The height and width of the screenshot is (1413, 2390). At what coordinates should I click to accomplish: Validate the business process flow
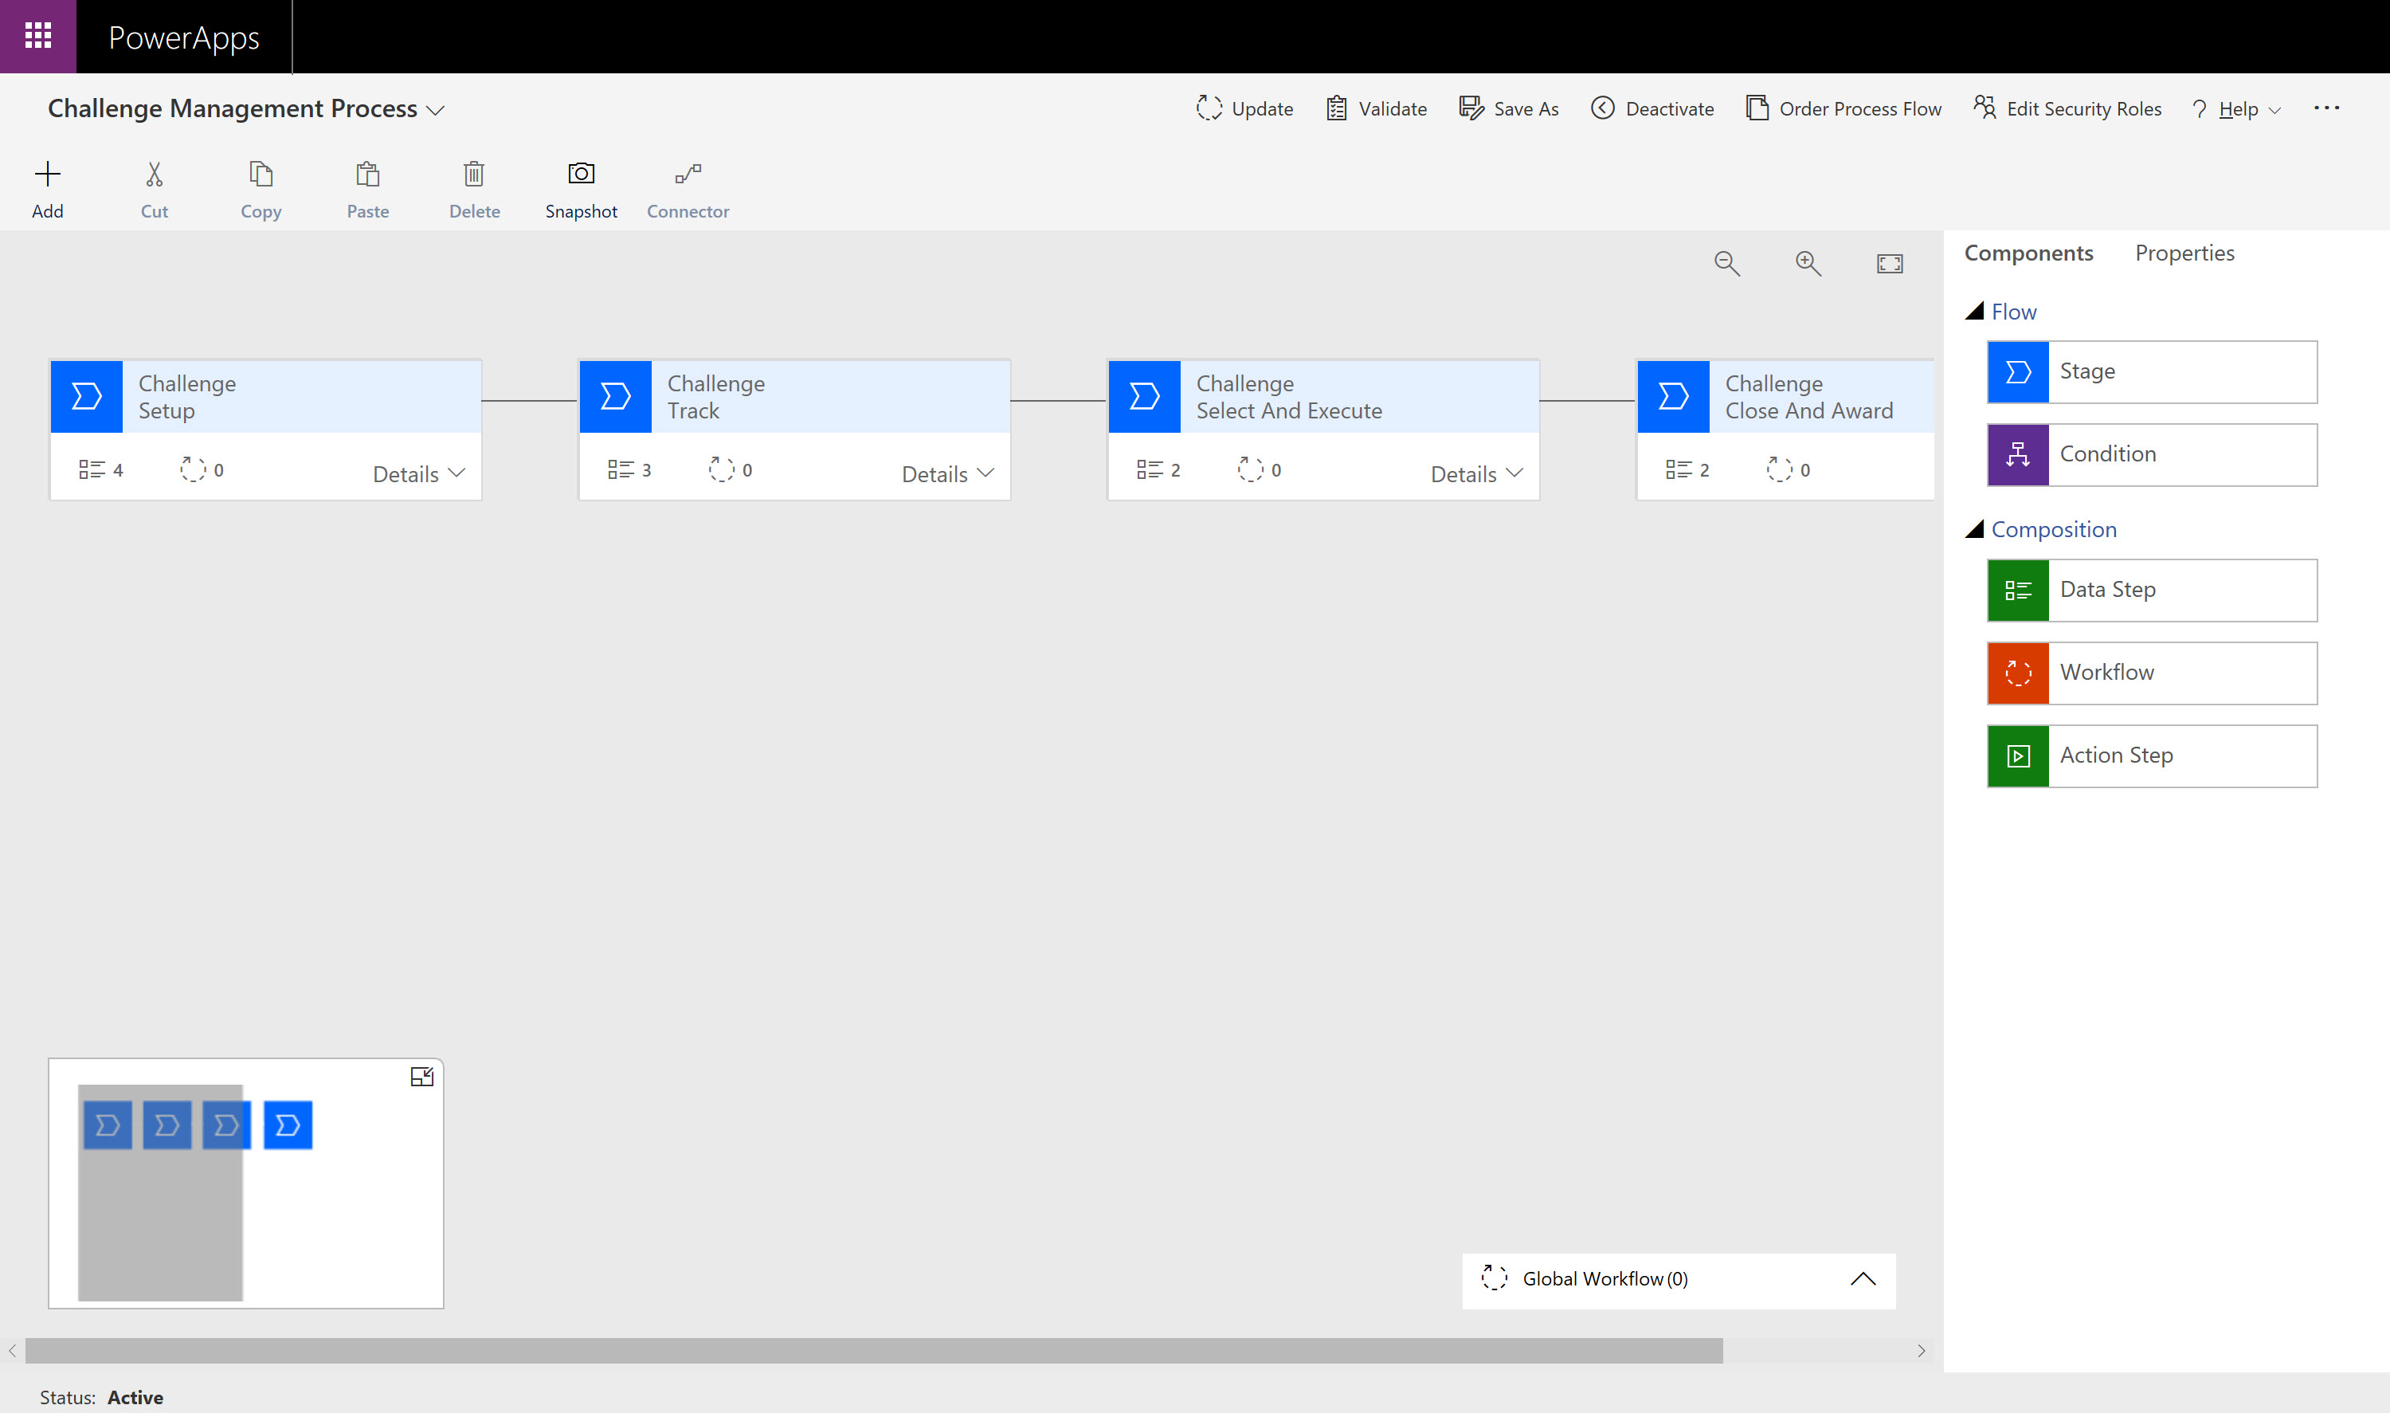coord(1374,108)
